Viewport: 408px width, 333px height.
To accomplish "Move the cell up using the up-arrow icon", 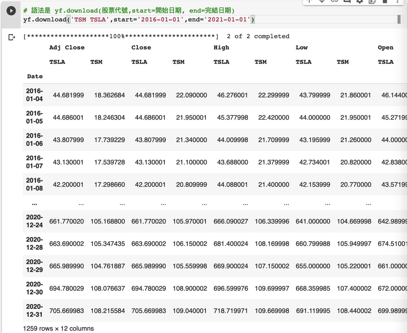I will tap(309, 2).
